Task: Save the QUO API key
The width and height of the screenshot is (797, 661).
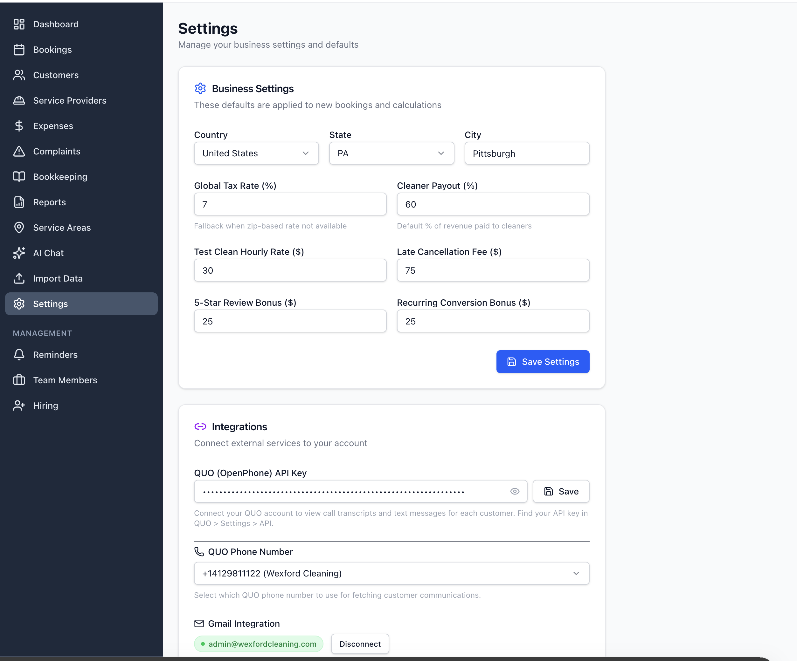Action: pyautogui.click(x=561, y=492)
